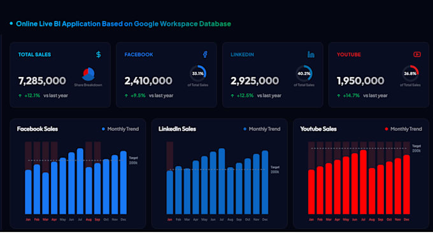
Task: Click the LinkedIn Sales chart title
Action: (x=177, y=129)
